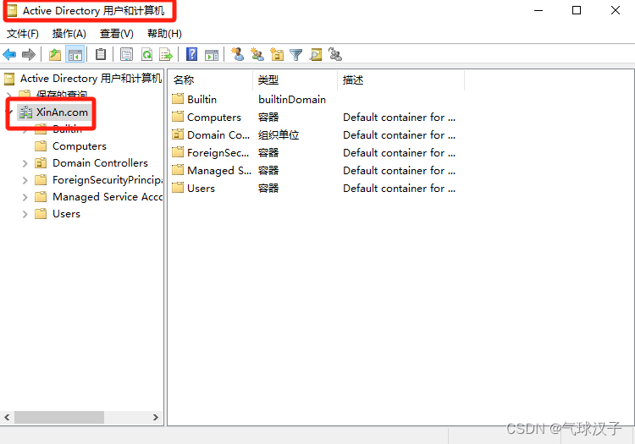Click the tree pane horizontal scrollbar thumb
This screenshot has height=444, width=635.
tap(59, 417)
